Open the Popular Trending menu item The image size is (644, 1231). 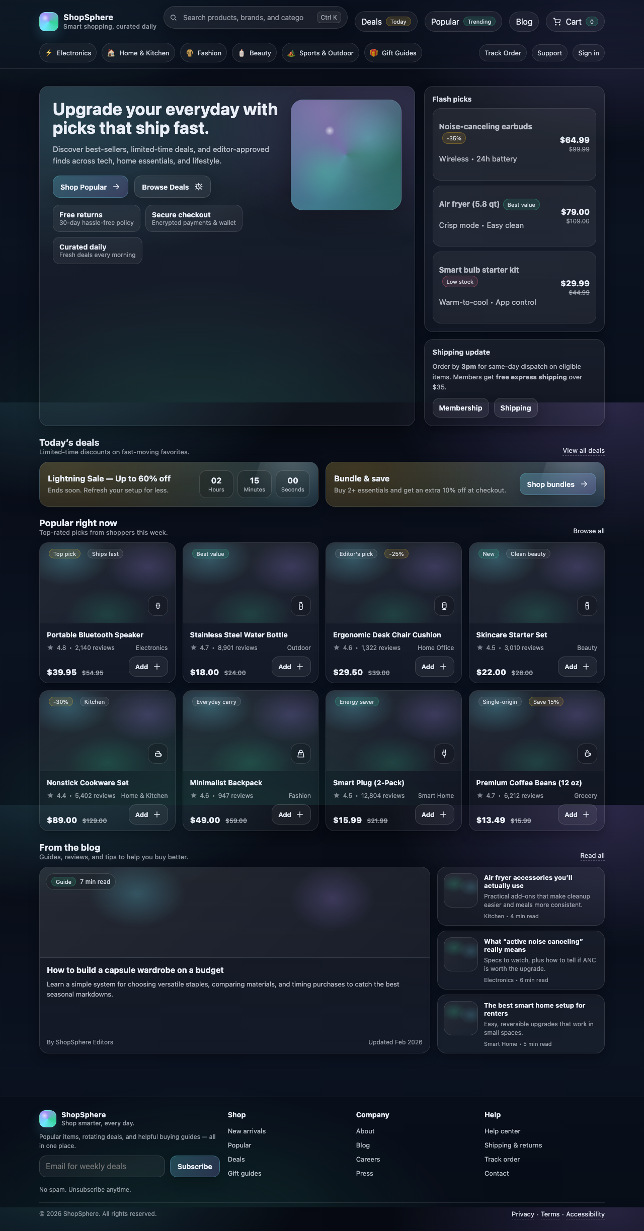pyautogui.click(x=463, y=22)
